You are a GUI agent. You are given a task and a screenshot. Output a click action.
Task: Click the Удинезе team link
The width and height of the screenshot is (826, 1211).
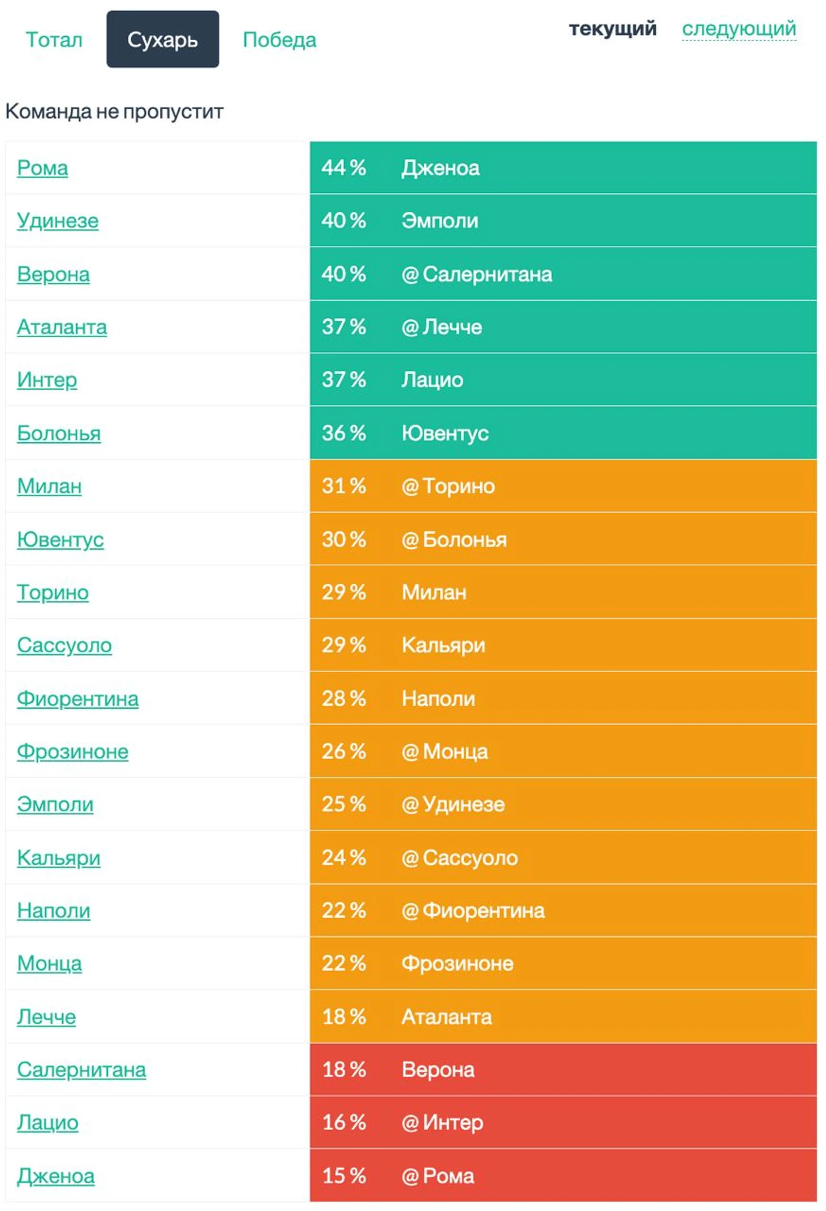click(x=58, y=221)
